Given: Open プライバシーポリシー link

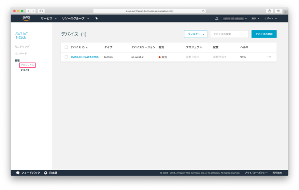Looking at the screenshot, I should point(256,173).
